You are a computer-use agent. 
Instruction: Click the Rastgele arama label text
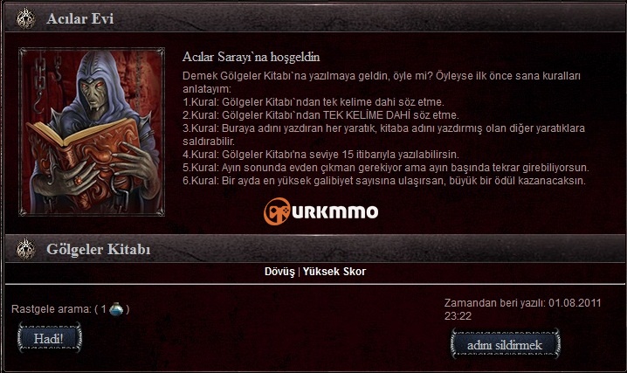tap(52, 309)
